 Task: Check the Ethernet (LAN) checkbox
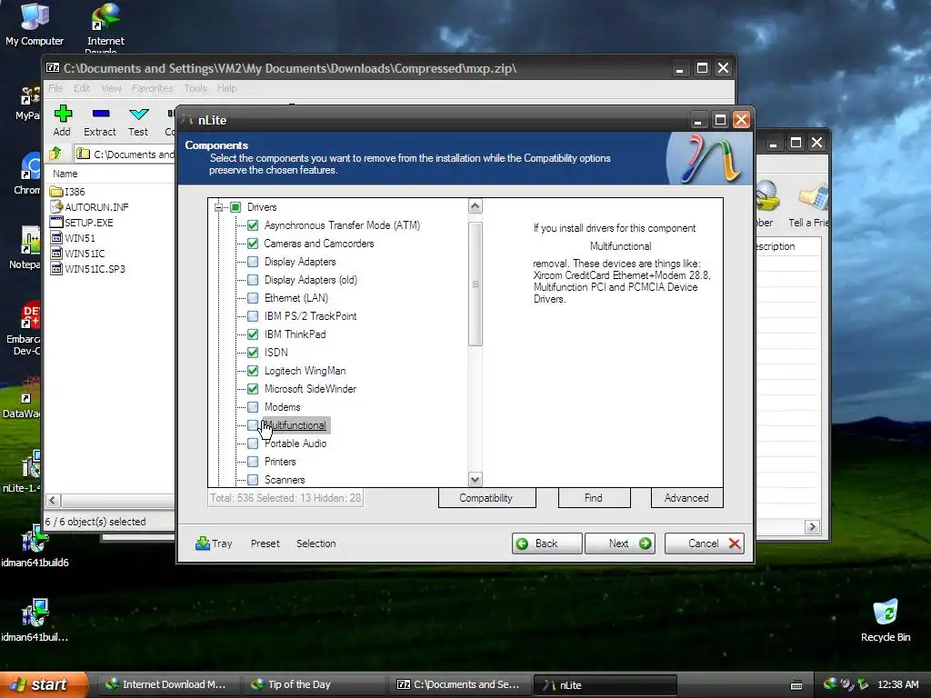[253, 298]
